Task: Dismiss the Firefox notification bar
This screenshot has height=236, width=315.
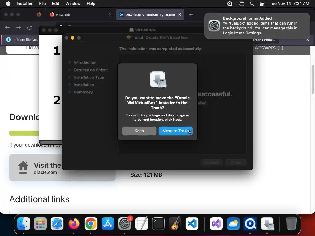Action: coord(308,40)
